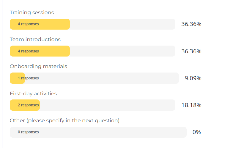Image resolution: width=244 pixels, height=148 pixels.
Task: Click the "0 responses" text in Other bar
Action: coord(28,132)
